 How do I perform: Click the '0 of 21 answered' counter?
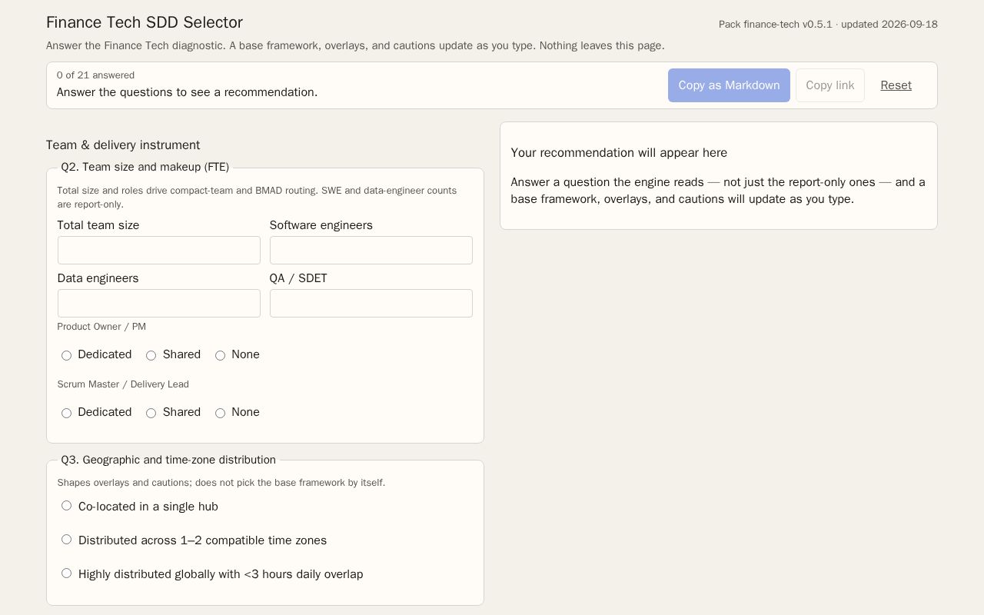coord(95,75)
